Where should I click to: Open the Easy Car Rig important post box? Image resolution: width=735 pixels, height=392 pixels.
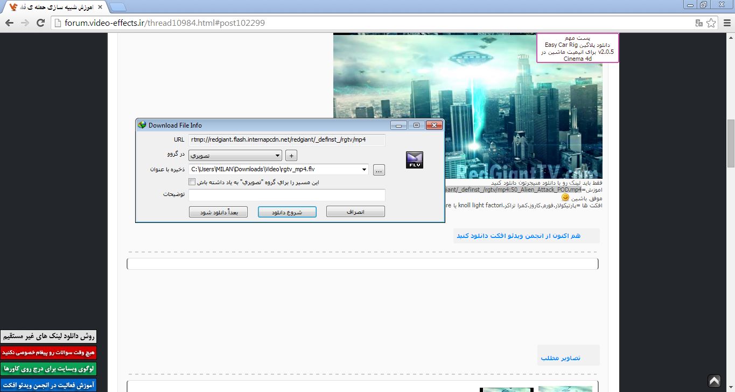(x=578, y=48)
